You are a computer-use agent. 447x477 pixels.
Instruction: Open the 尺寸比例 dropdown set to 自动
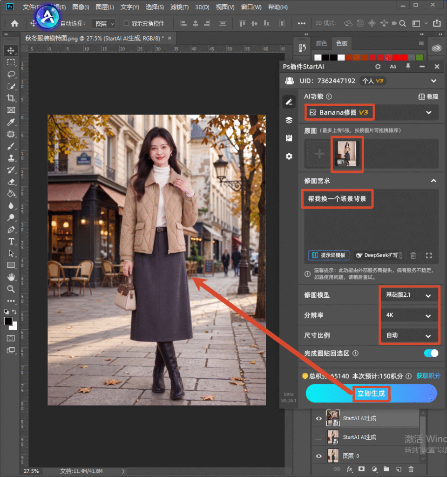click(x=409, y=335)
